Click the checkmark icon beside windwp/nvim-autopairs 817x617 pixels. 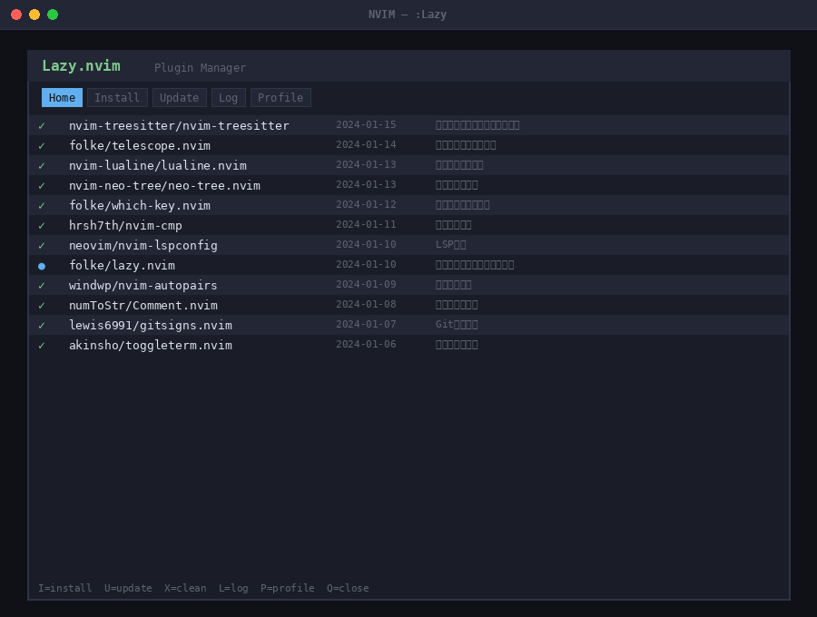tap(42, 285)
